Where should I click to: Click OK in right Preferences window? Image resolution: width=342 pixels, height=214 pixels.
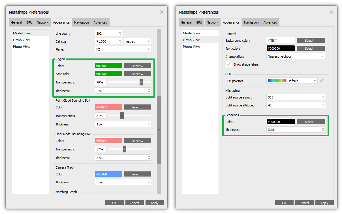pos(284,203)
